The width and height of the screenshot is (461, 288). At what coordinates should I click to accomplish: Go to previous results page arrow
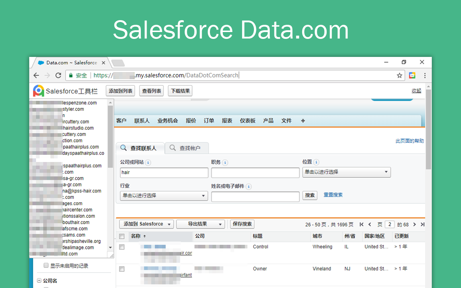(370, 224)
